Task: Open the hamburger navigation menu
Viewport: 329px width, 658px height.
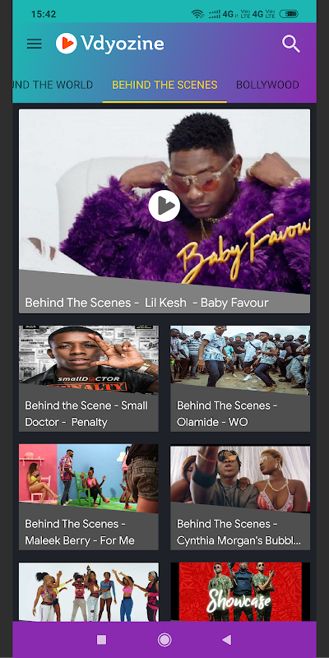Action: point(34,44)
